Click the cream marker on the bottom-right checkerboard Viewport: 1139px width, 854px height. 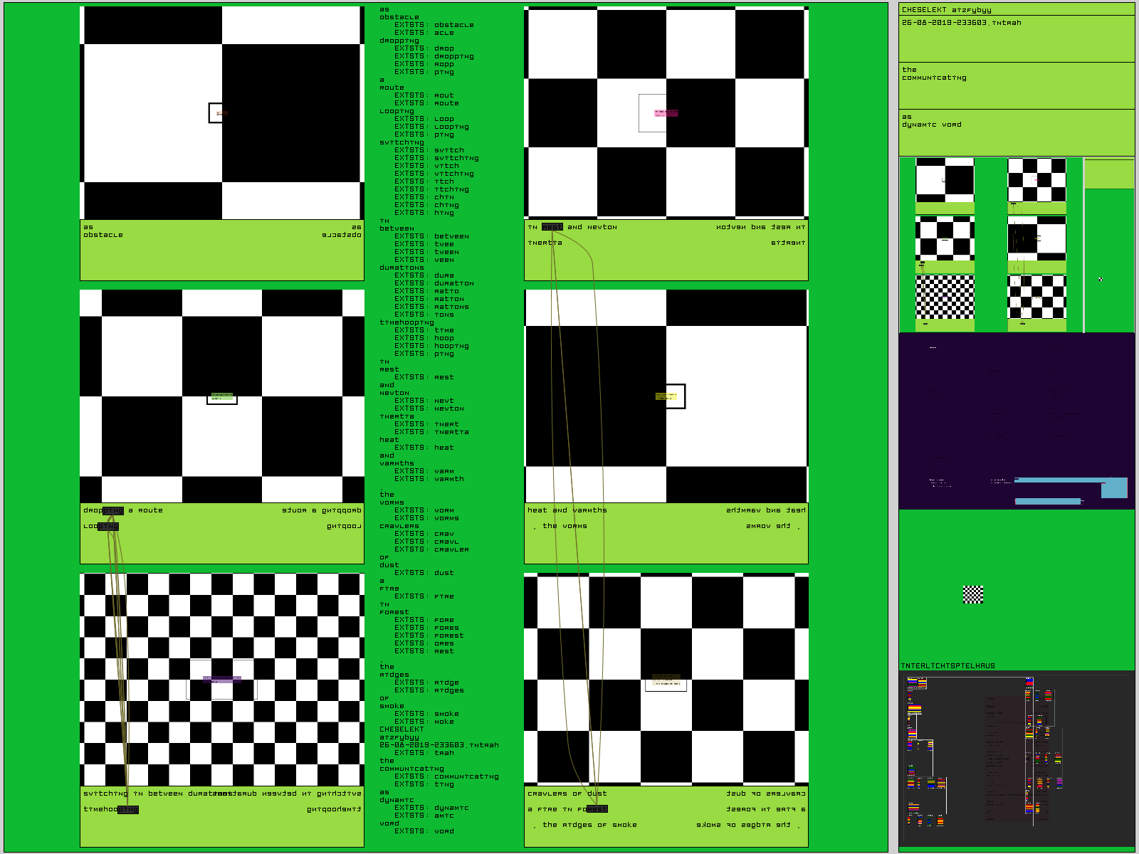666,680
